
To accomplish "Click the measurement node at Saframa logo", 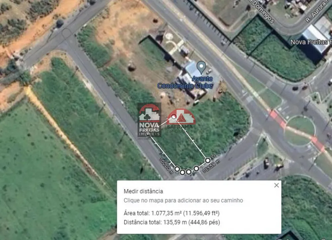I will click(174, 117).
